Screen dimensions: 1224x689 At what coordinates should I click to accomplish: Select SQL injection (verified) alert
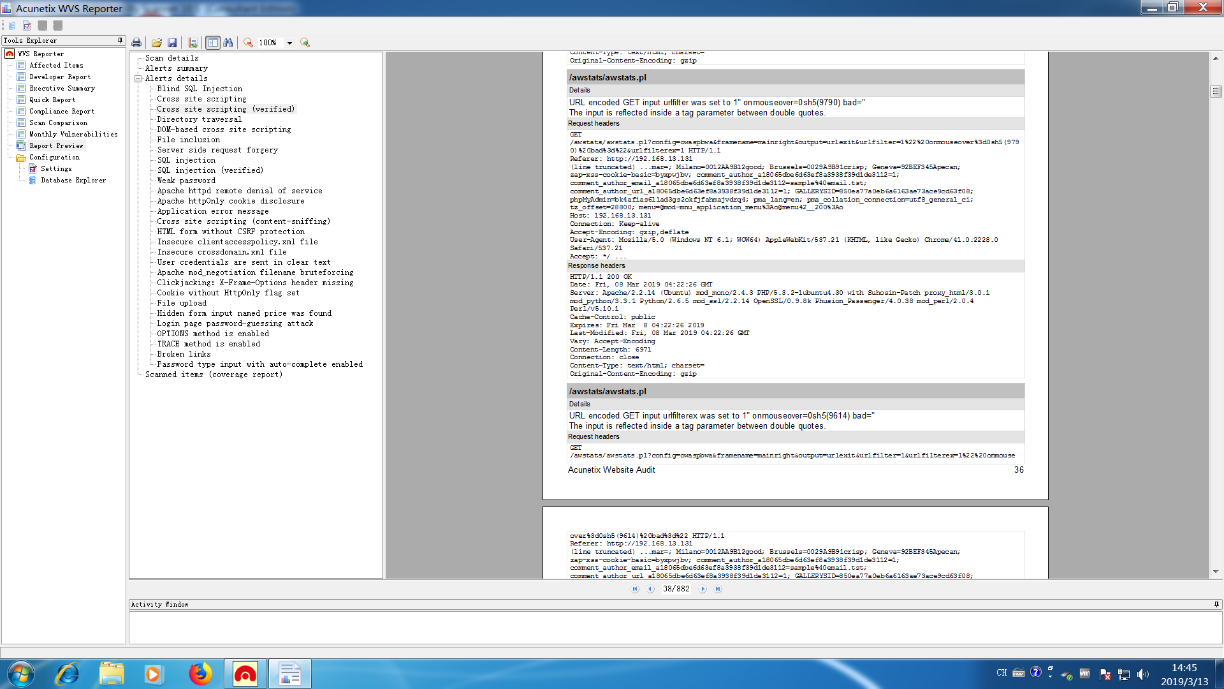tap(210, 170)
